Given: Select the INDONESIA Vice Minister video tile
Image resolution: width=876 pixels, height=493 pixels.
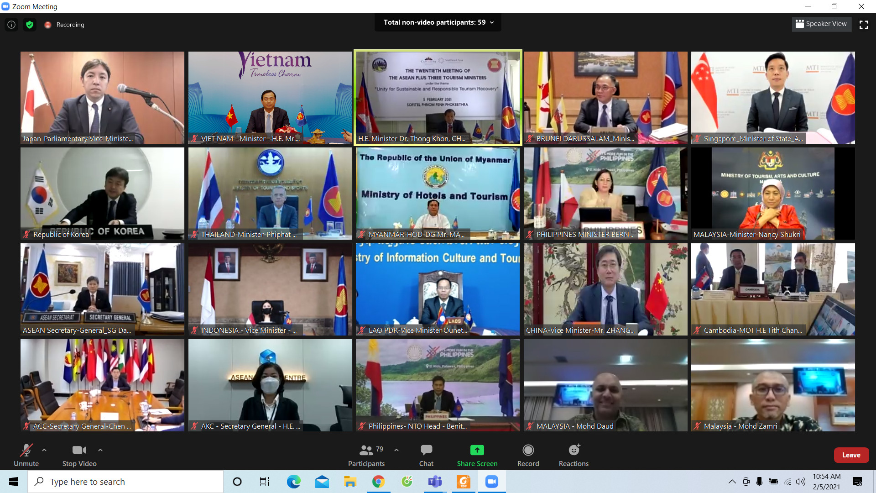Looking at the screenshot, I should (270, 289).
